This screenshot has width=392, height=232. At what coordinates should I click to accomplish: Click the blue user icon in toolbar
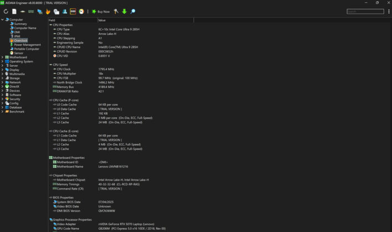[x=64, y=12]
